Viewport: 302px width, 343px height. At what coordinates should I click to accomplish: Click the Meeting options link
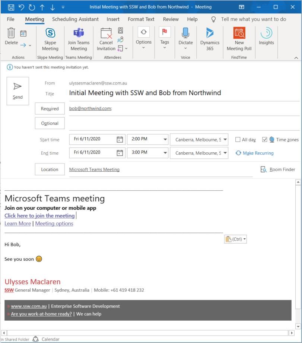pos(54,223)
